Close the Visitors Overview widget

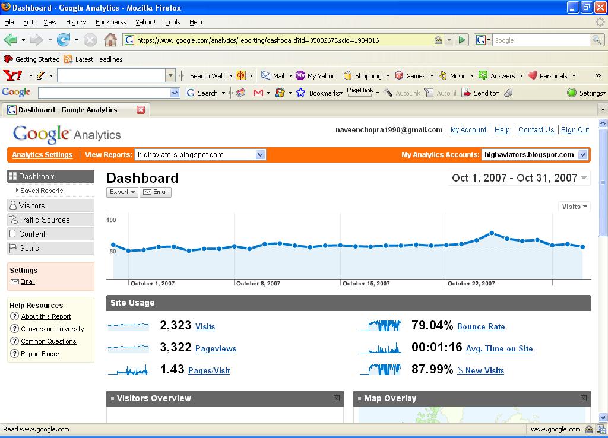coord(337,398)
